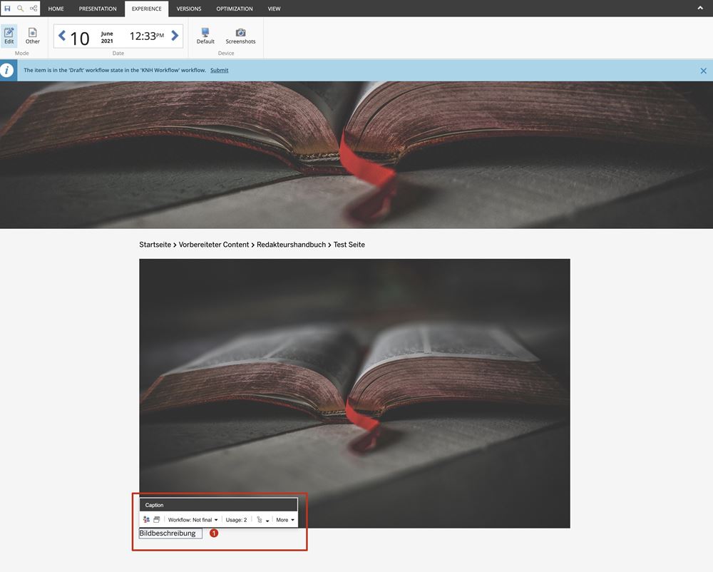
Task: Choose the Default device monitor icon
Action: click(x=205, y=36)
